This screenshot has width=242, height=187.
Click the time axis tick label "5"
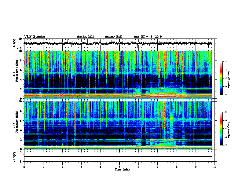pyautogui.click(x=119, y=167)
